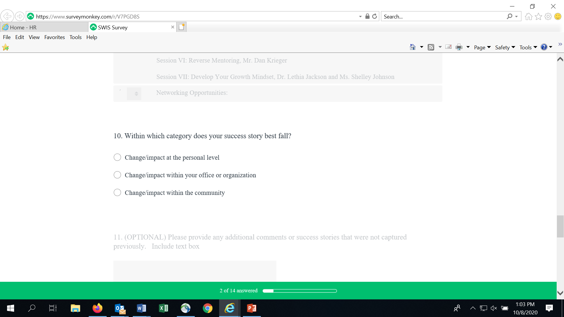Click the RSS feeds icon
Viewport: 564px width, 317px height.
431,47
